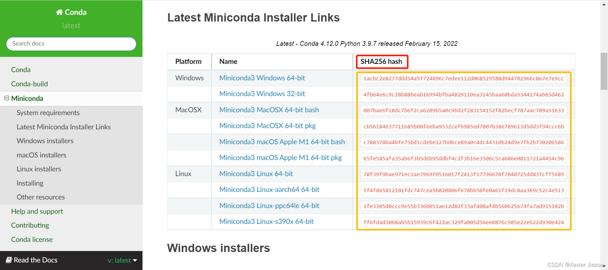This screenshot has width=608, height=270.
Task: Open the v: latest version dropdown
Action: coord(122,260)
